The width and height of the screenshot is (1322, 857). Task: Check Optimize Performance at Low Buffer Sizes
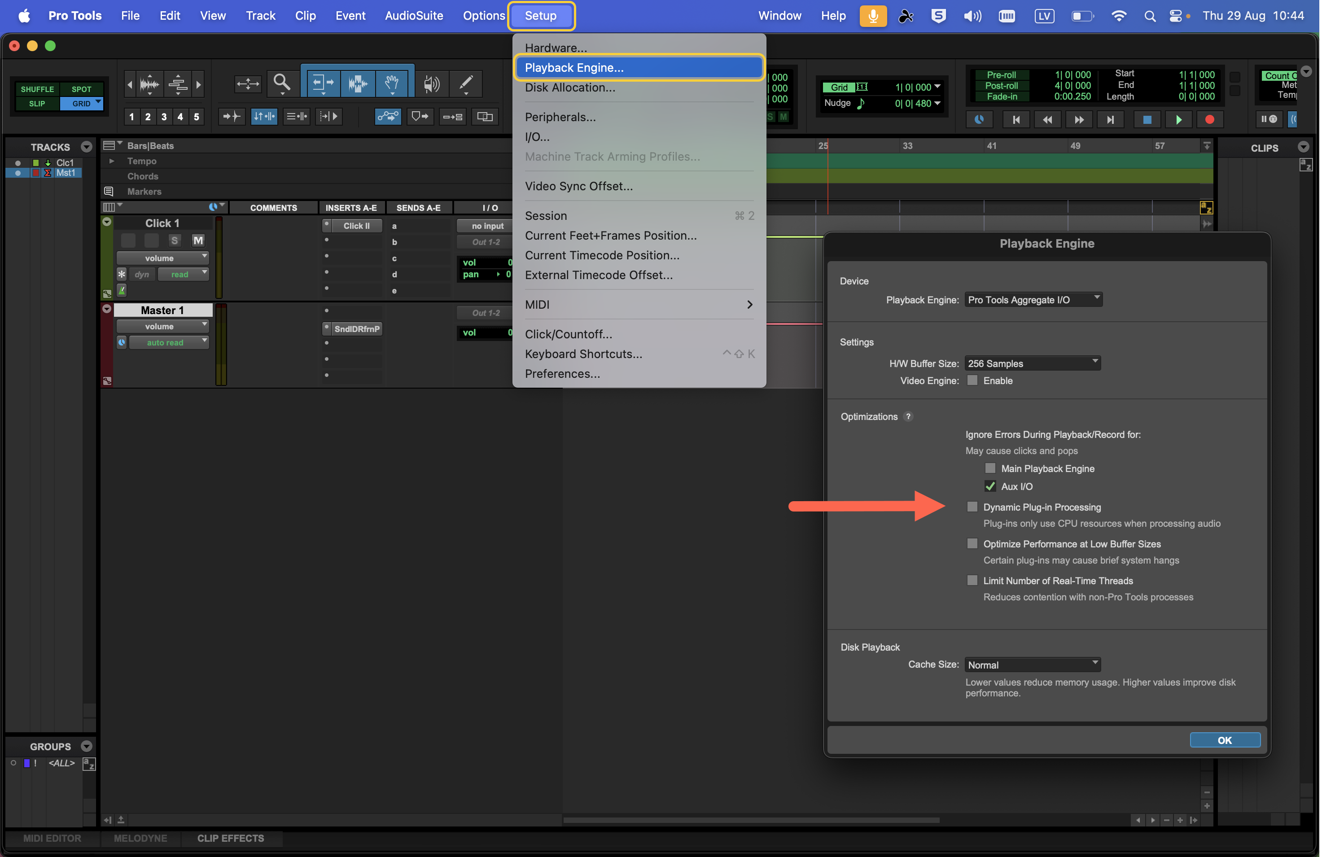[972, 543]
